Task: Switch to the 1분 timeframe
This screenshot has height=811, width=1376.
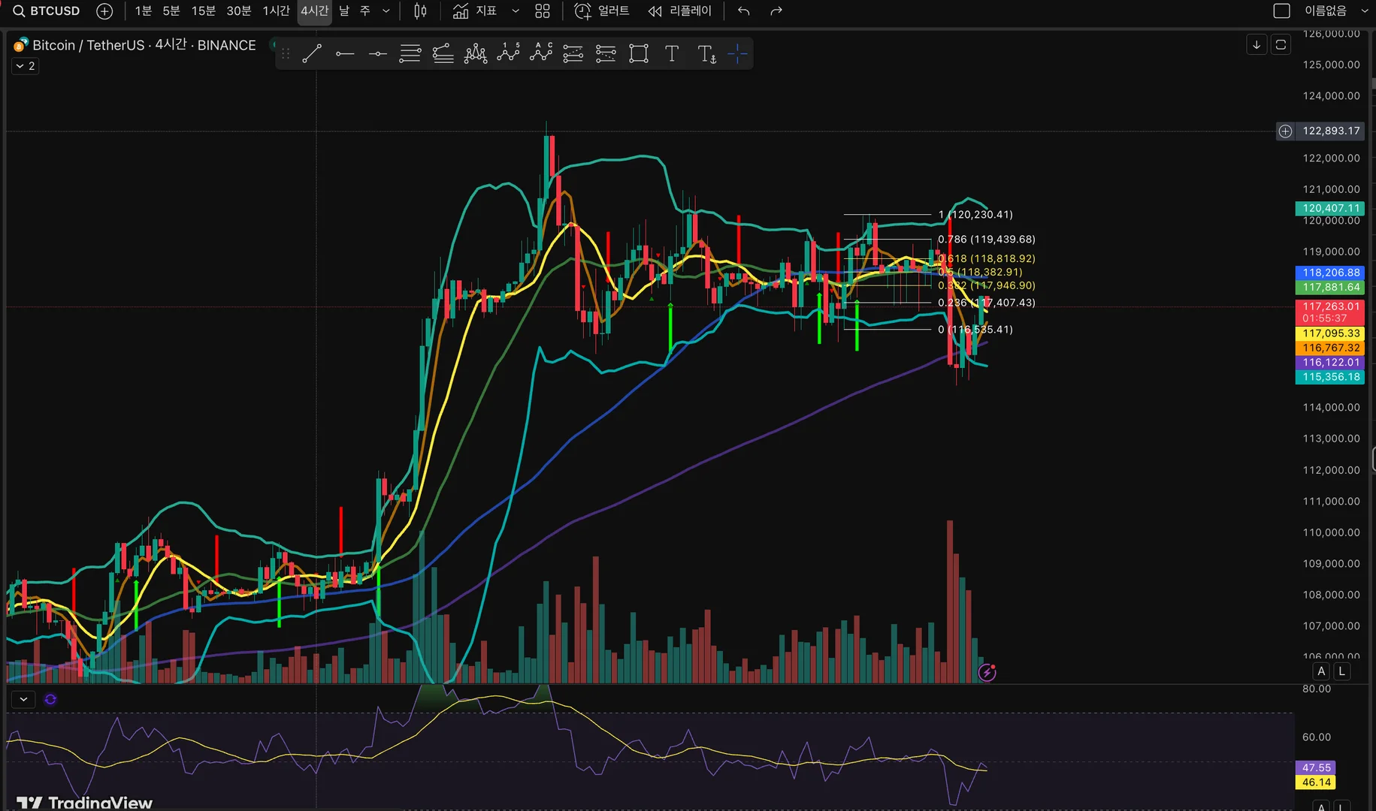Action: tap(143, 11)
